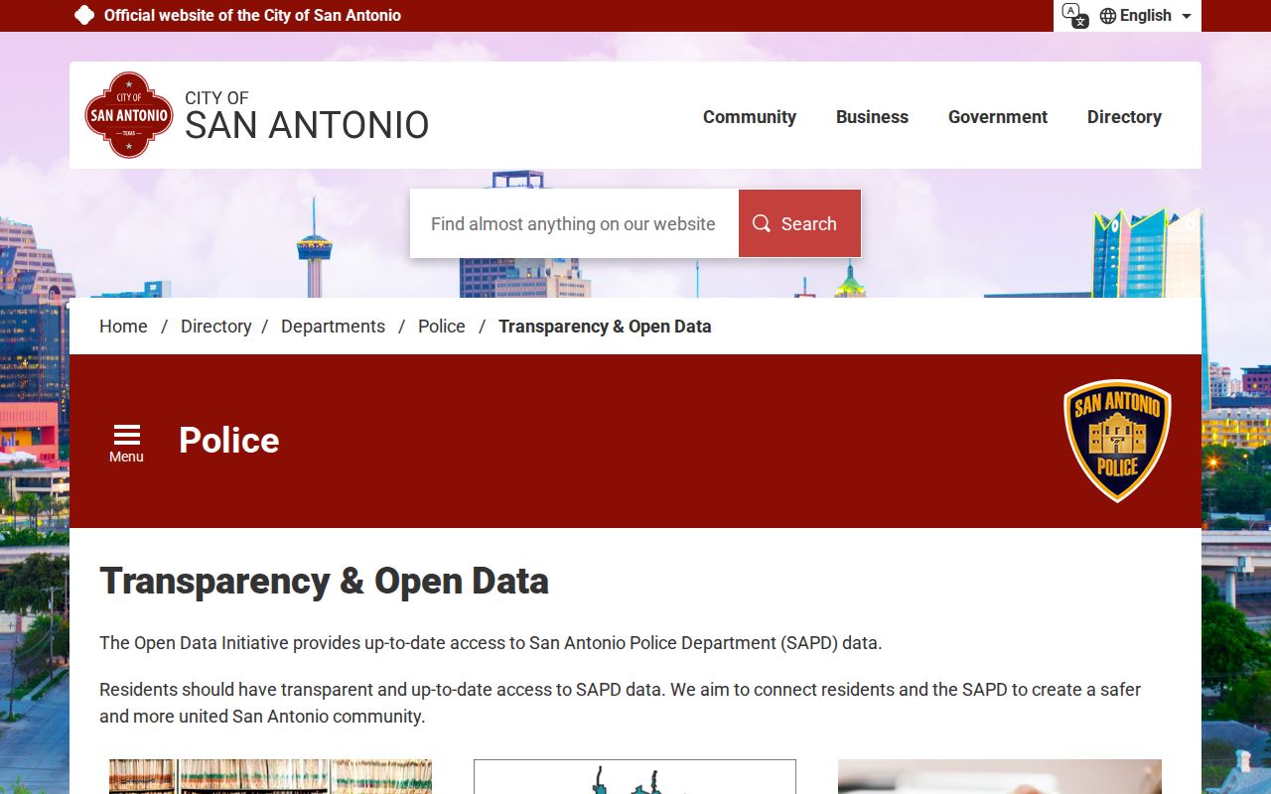
Task: Open the middle illustration thumbnail card
Action: 635,777
